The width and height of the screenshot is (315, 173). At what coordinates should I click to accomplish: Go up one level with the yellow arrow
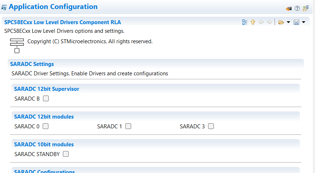click(253, 22)
